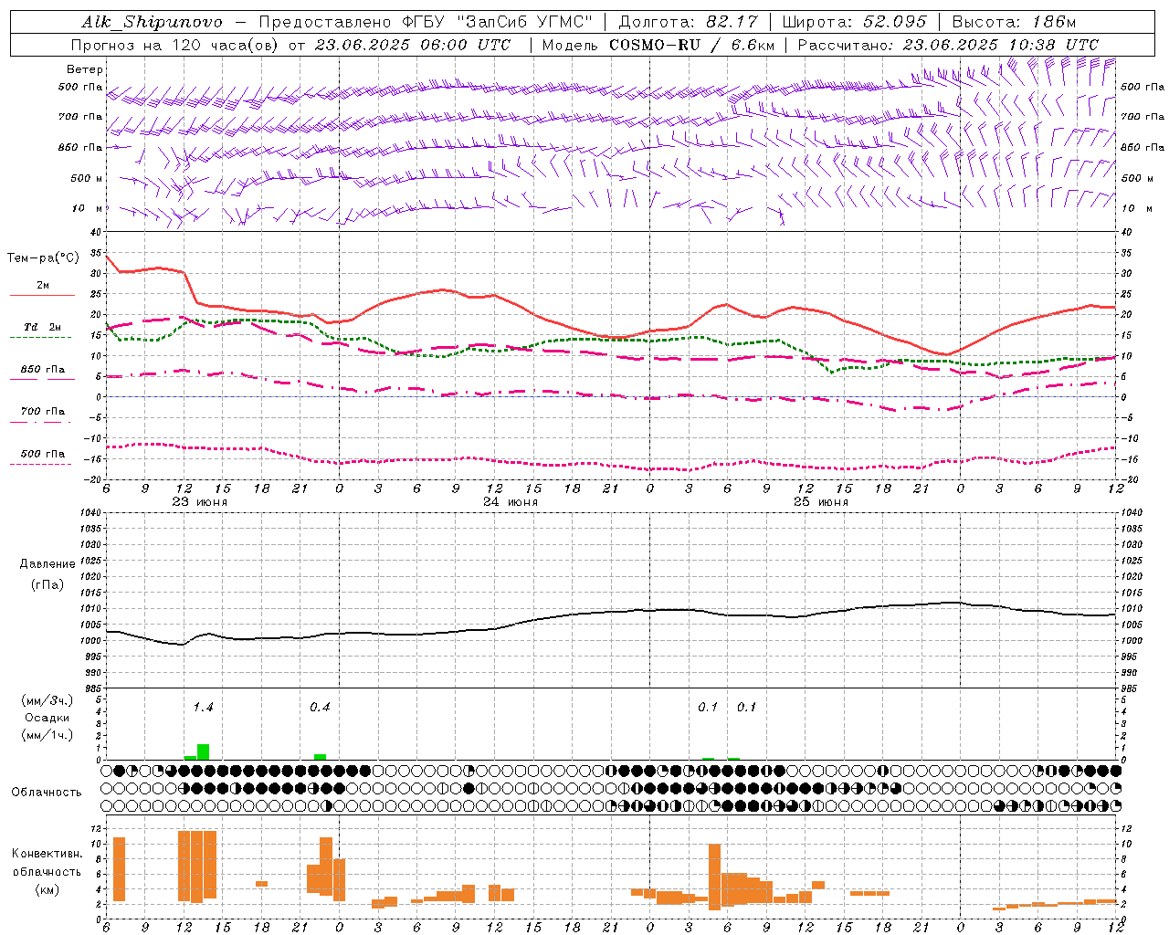Click the Долгота: 82.17 value

click(x=689, y=22)
